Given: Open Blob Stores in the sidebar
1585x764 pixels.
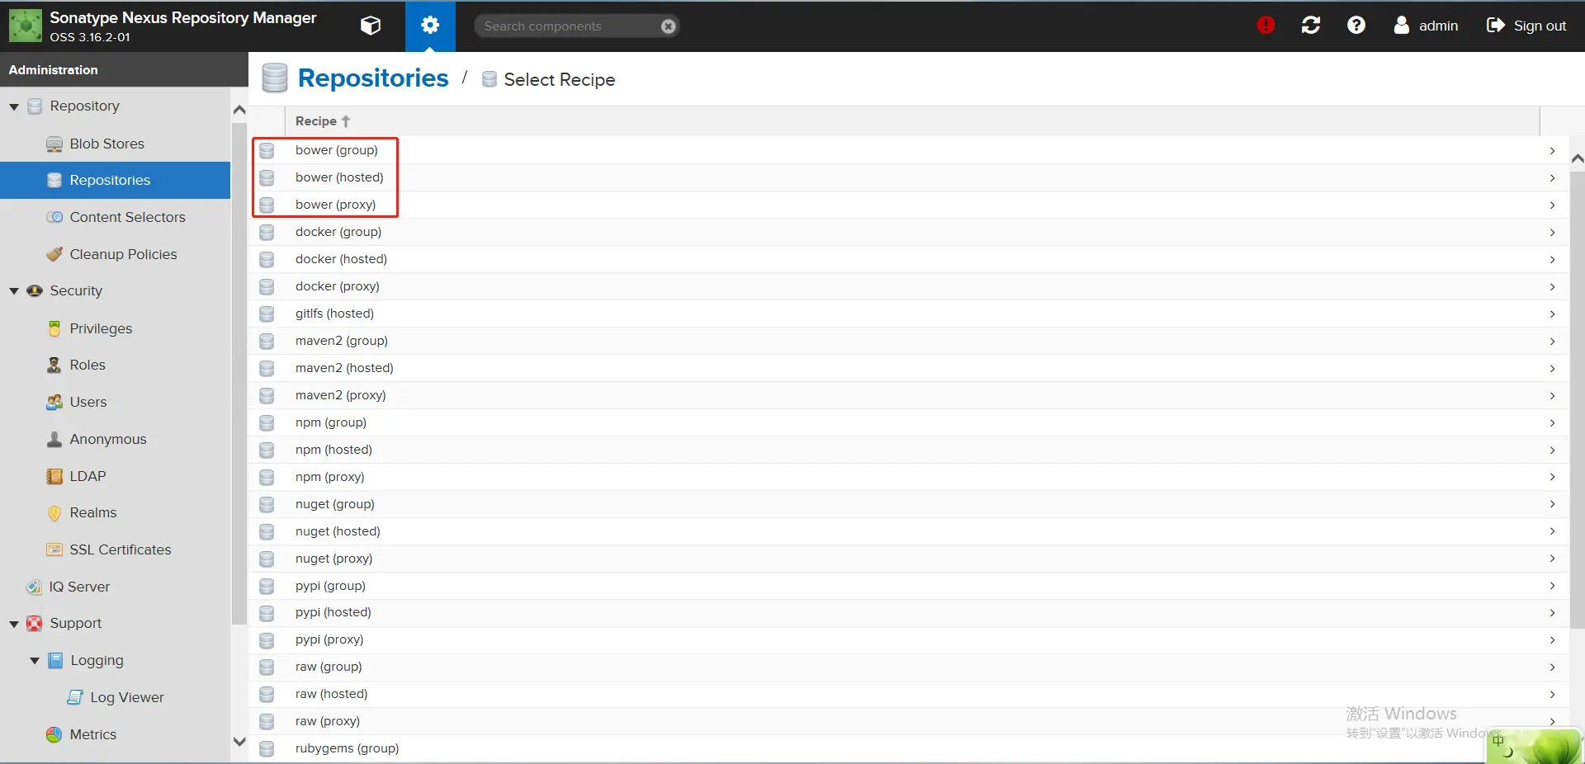Looking at the screenshot, I should (106, 144).
